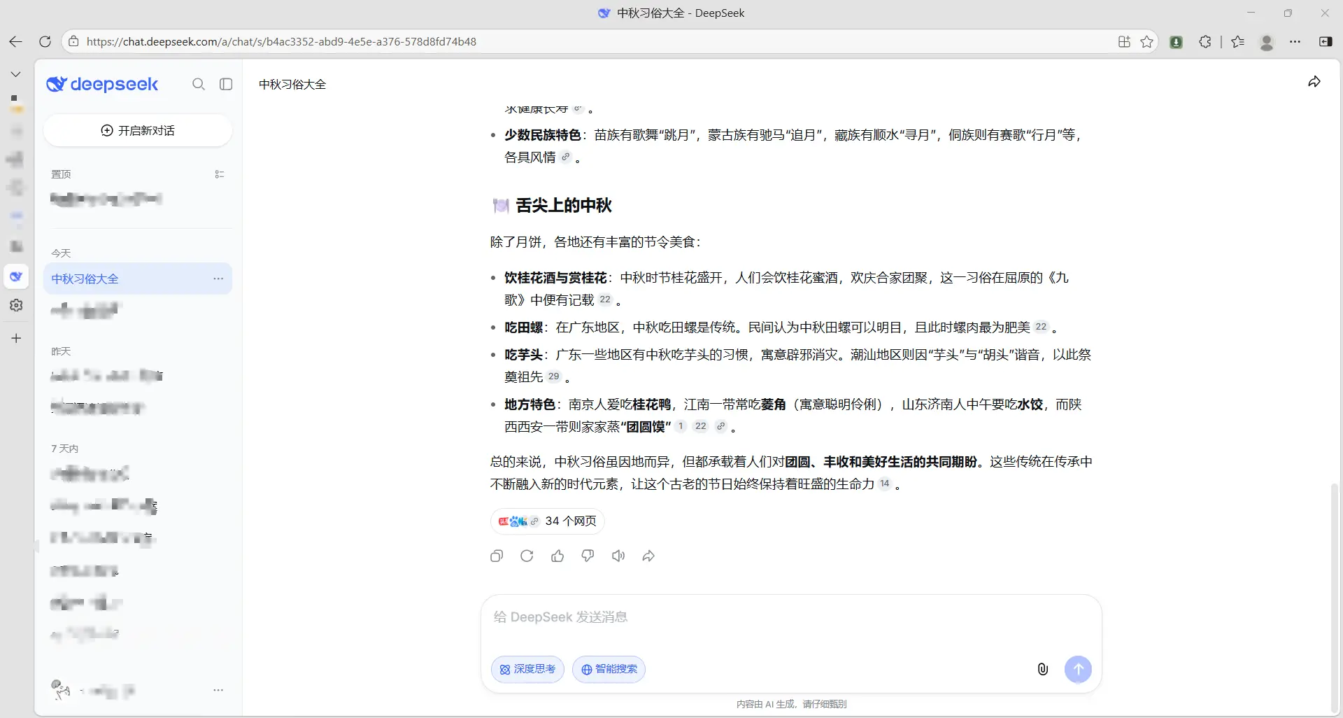This screenshot has height=718, width=1343.
Task: Open citation 29 after 奠祖先
Action: [553, 376]
